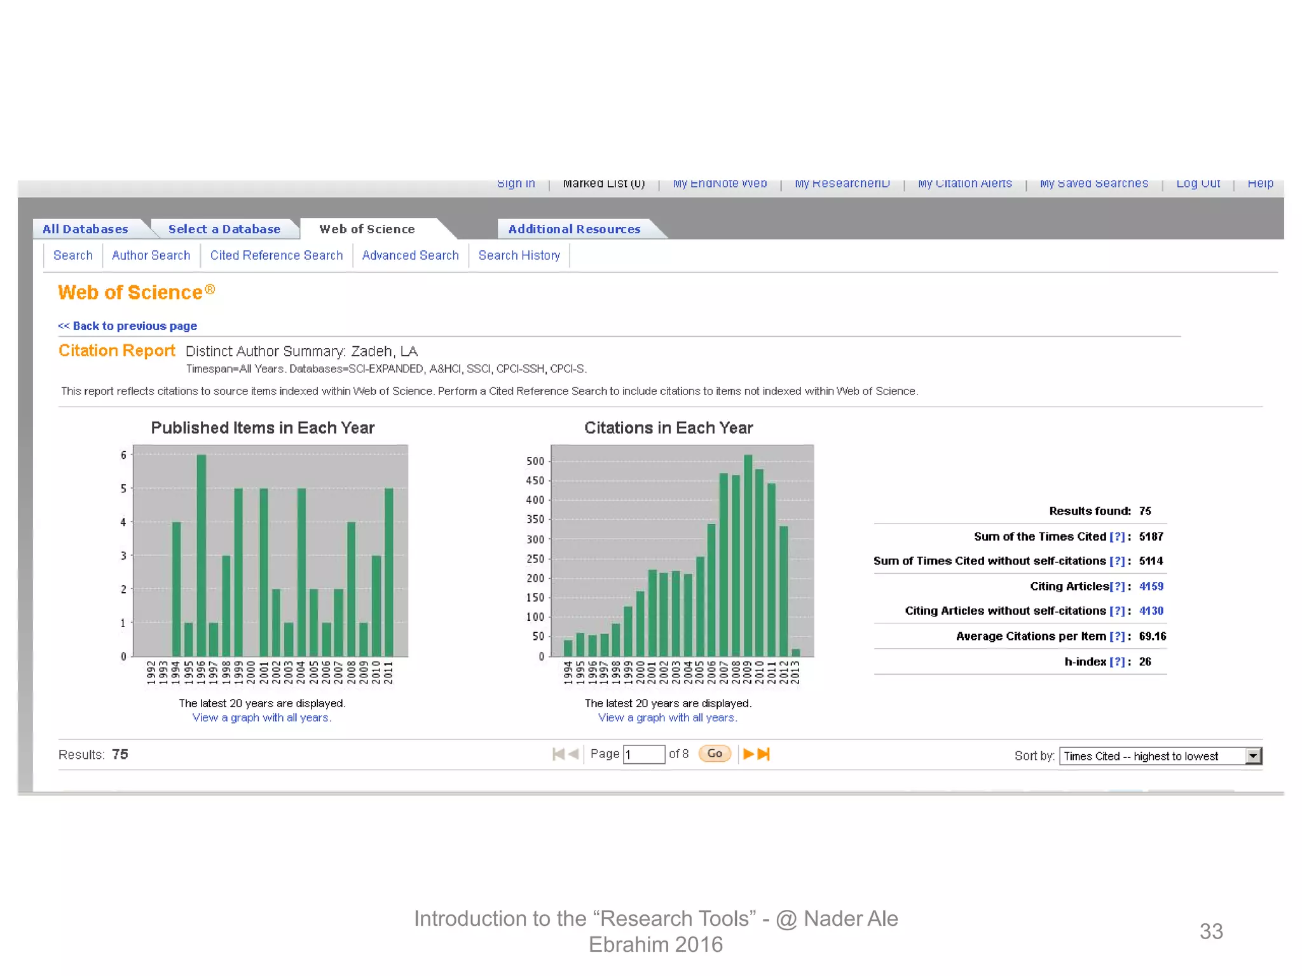The height and width of the screenshot is (976, 1302).
Task: Click Back to previous page link
Action: [x=128, y=326]
